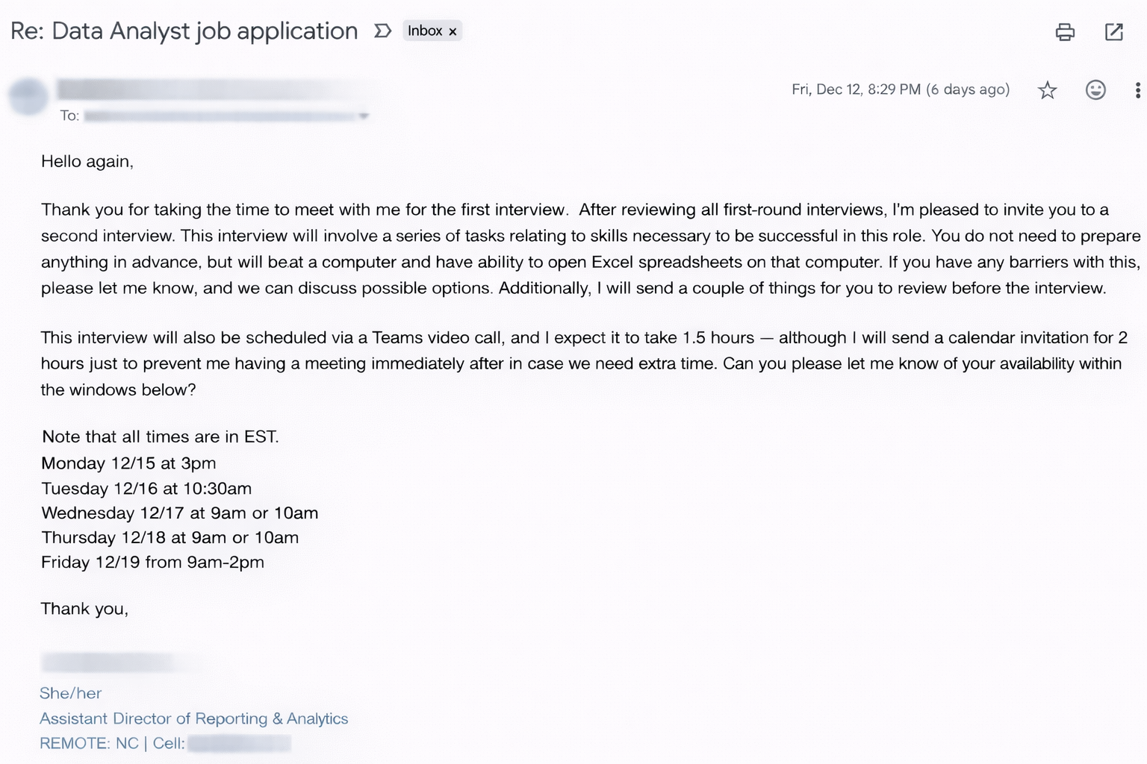
Task: Open the email in a new window
Action: (x=1113, y=32)
